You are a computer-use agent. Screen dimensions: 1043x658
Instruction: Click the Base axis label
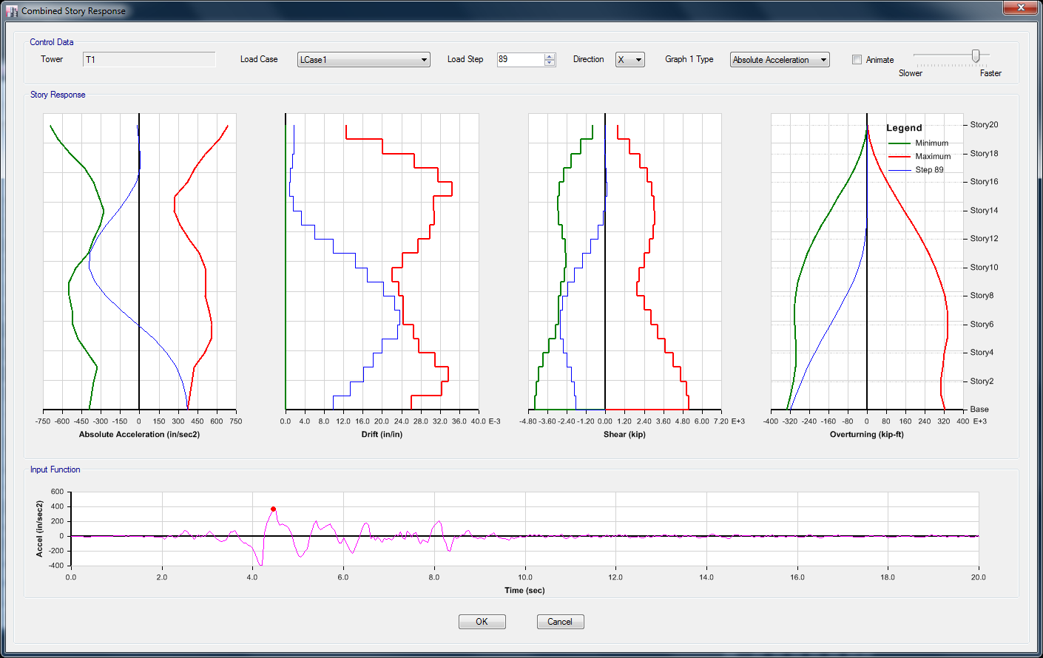tap(979, 410)
